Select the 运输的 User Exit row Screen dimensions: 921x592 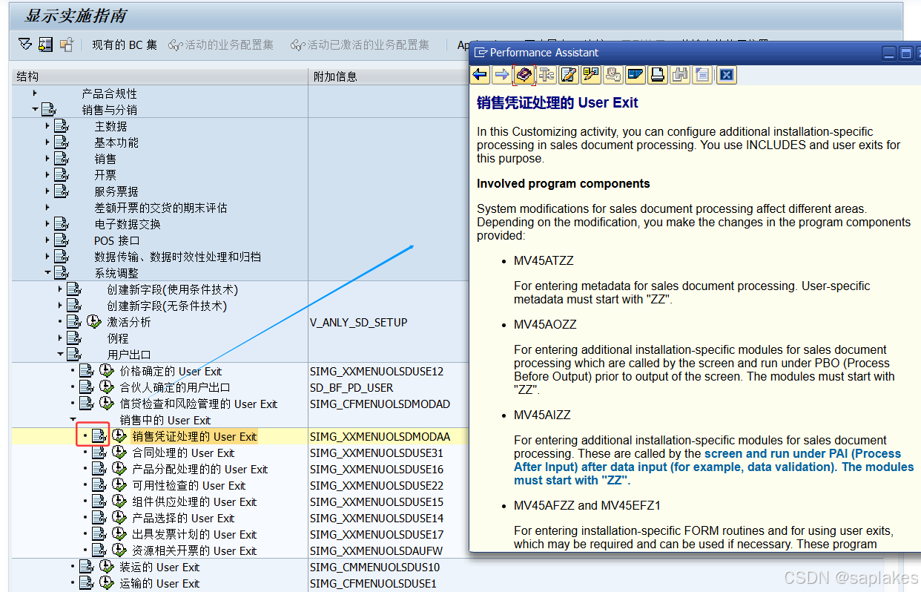click(x=159, y=583)
